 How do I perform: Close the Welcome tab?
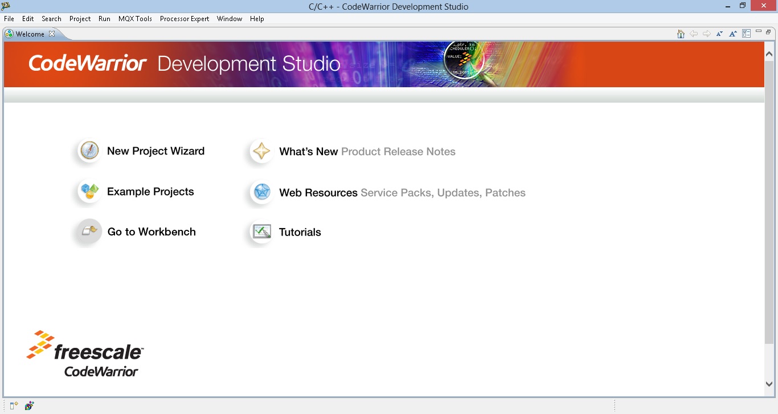point(52,34)
